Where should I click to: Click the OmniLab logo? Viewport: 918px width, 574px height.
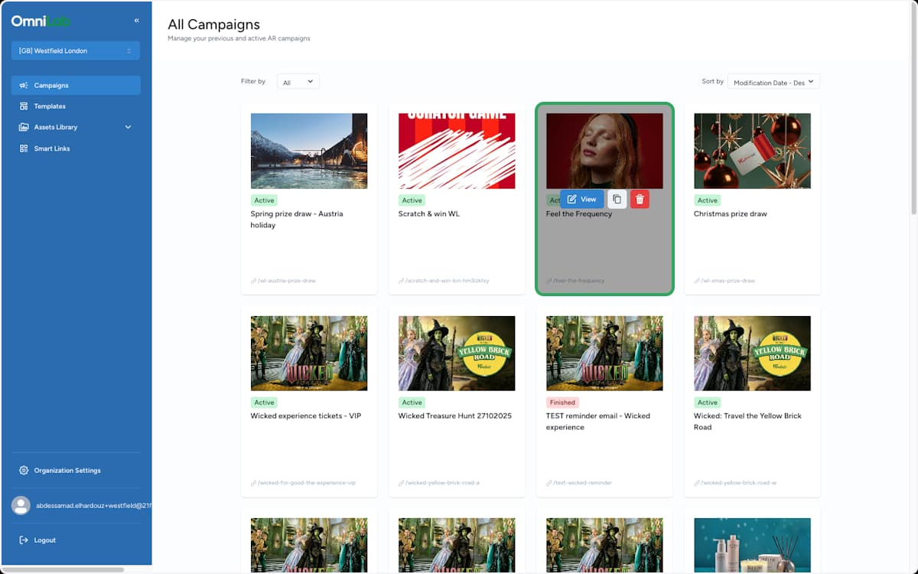[x=41, y=21]
